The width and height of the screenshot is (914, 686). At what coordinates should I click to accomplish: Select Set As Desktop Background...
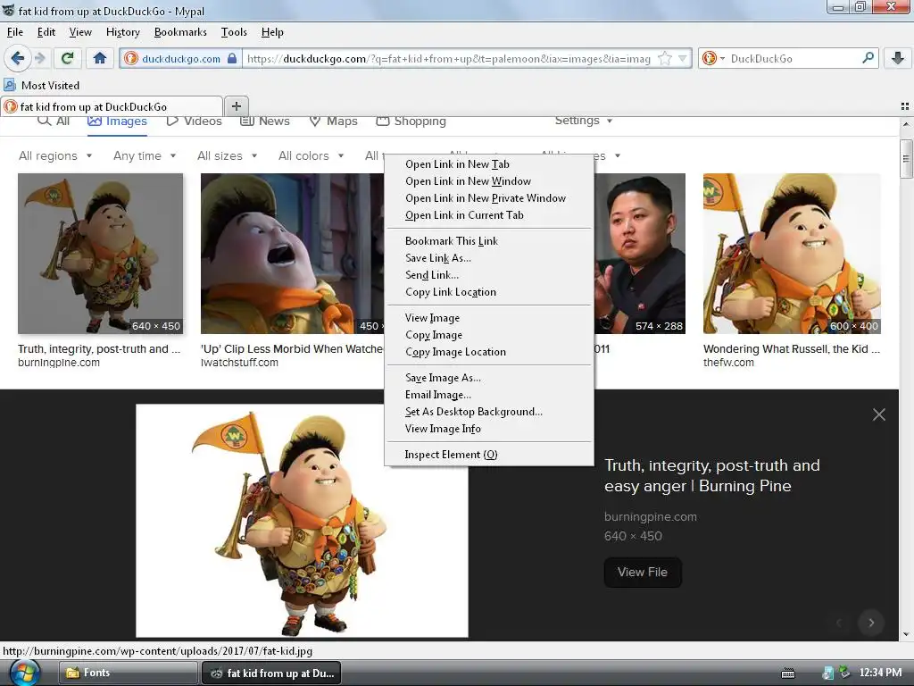[489, 411]
